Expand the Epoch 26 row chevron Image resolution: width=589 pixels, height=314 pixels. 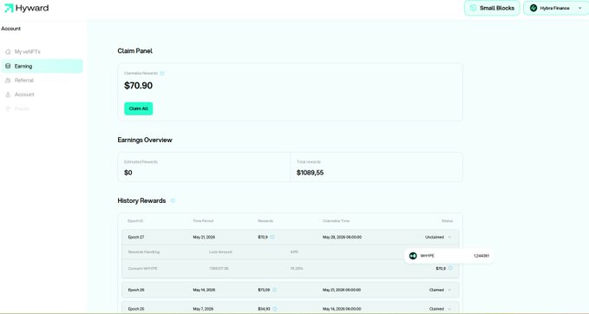449,290
